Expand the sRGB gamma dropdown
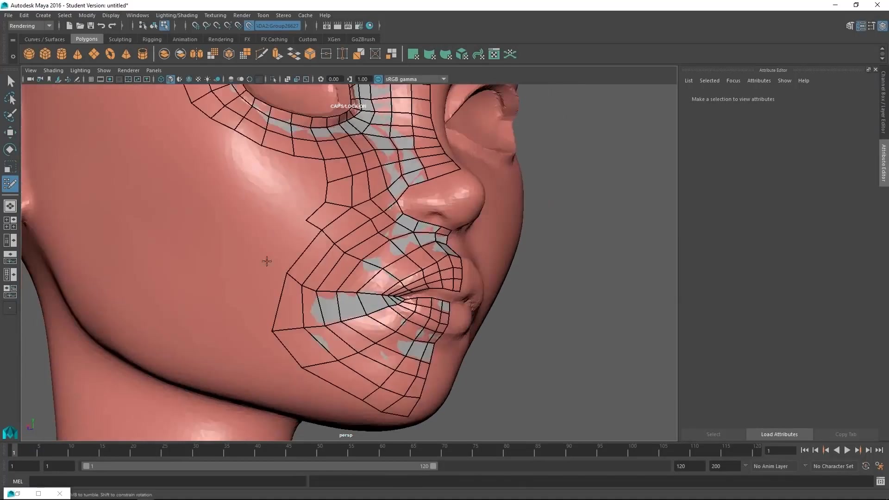The width and height of the screenshot is (889, 500). [444, 79]
